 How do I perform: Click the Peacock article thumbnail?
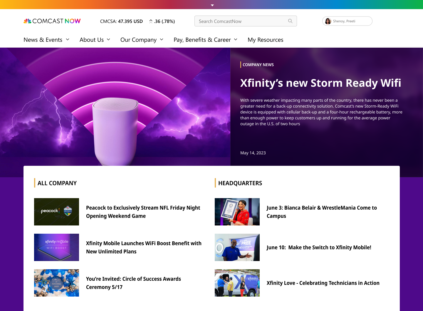pyautogui.click(x=56, y=212)
